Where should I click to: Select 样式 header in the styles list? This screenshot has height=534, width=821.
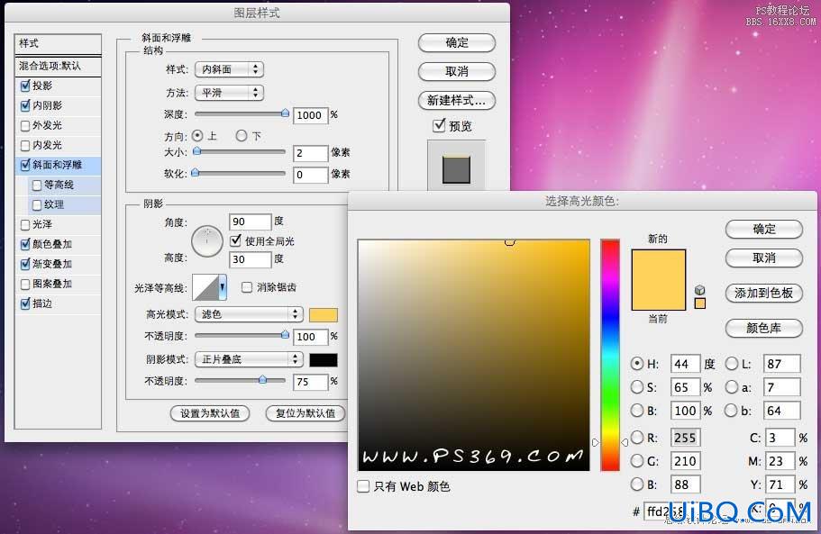[58, 44]
